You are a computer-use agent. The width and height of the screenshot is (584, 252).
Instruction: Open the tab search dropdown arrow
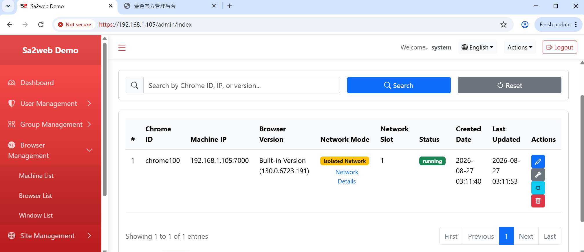[8, 6]
